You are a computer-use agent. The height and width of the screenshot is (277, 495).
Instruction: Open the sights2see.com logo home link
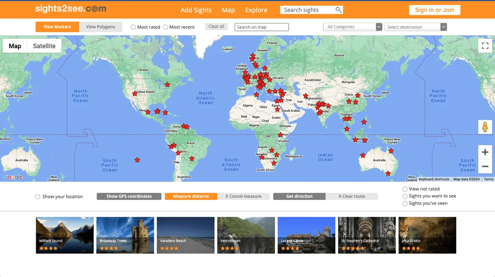[71, 9]
